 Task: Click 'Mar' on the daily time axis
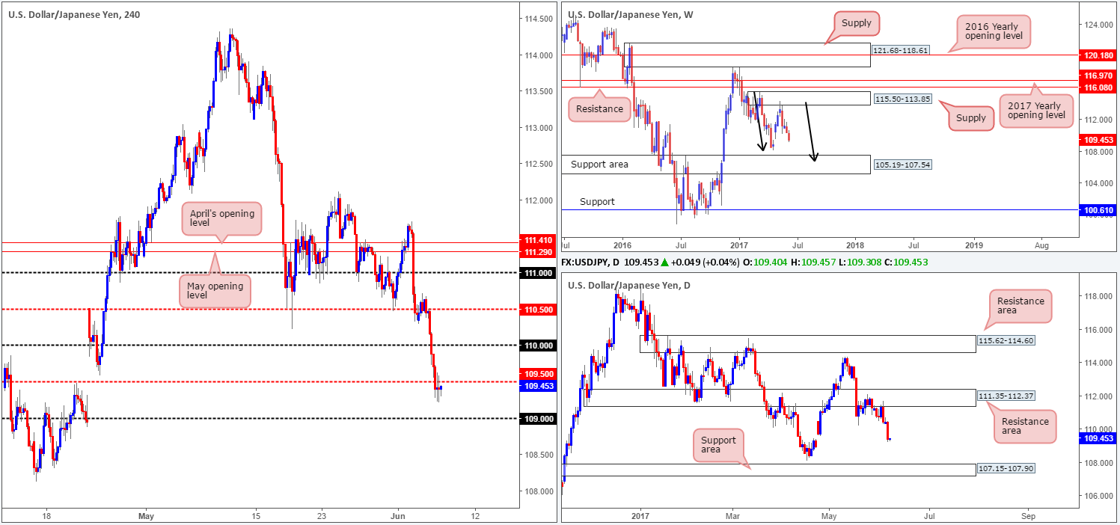coord(732,516)
